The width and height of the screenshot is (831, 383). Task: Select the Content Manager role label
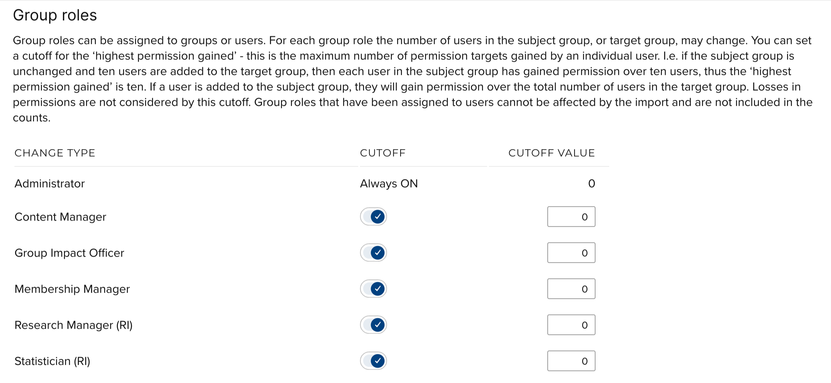click(60, 217)
